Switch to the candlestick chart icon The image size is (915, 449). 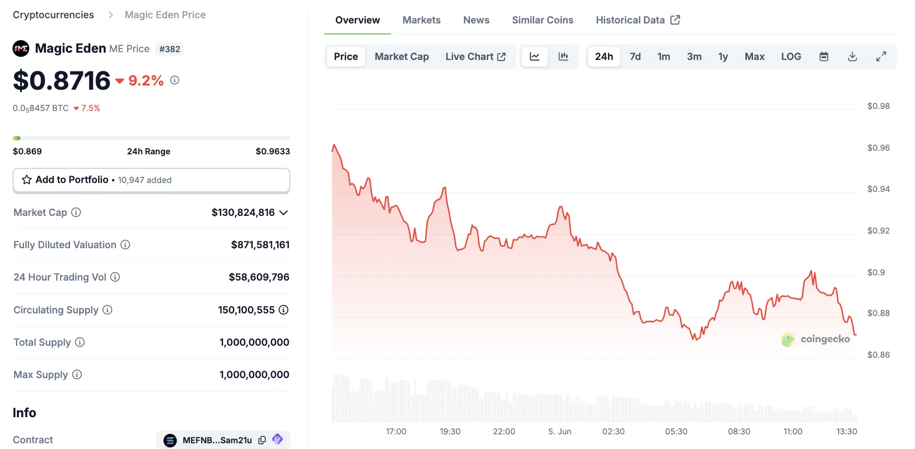click(563, 56)
